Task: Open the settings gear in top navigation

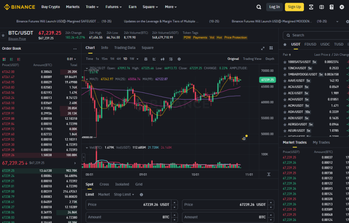Action: click(341, 7)
